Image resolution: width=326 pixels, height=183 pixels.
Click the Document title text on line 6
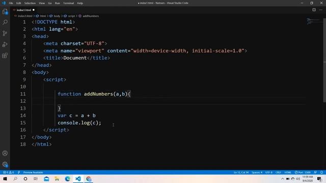click(75, 58)
